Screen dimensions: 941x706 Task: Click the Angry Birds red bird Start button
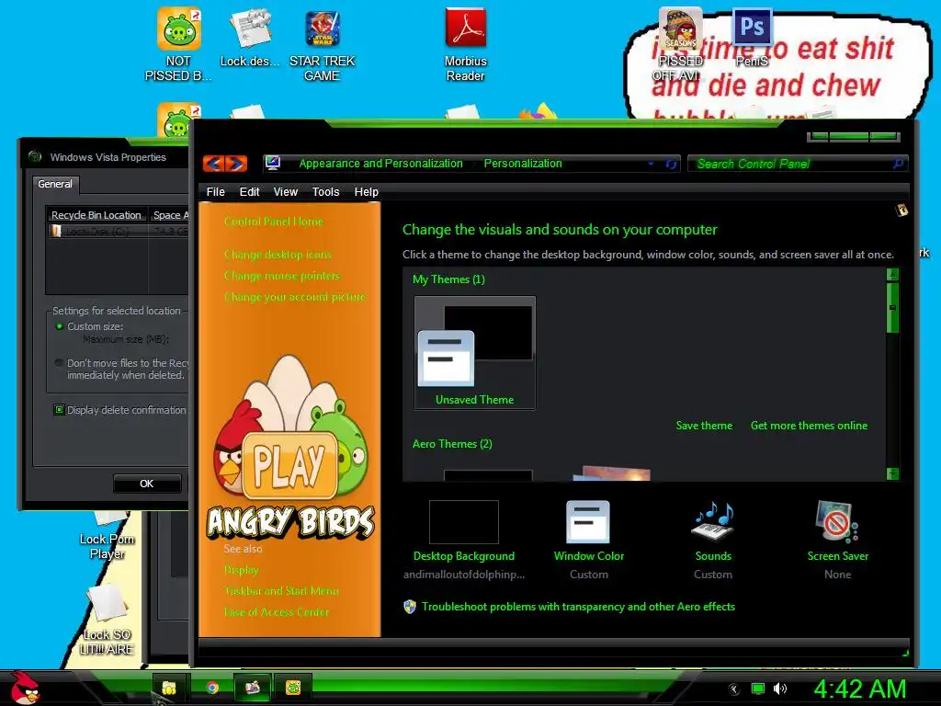point(25,688)
